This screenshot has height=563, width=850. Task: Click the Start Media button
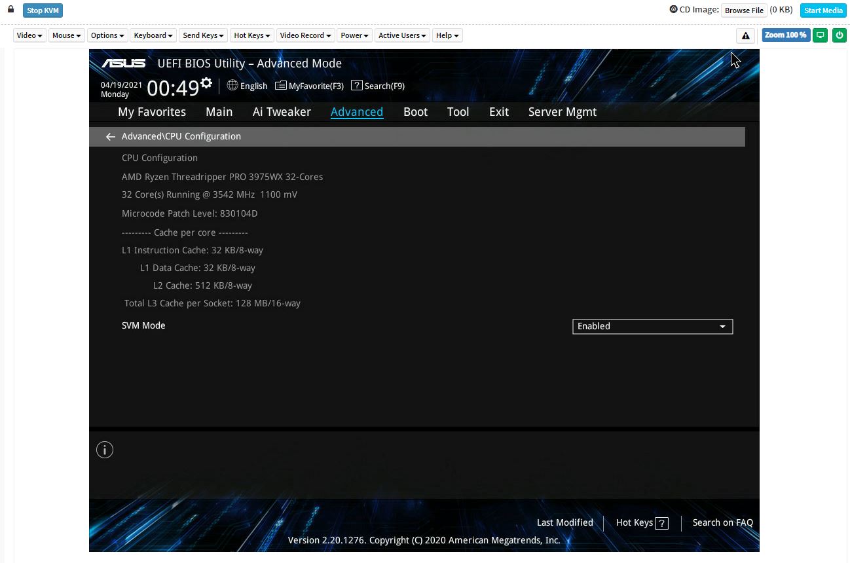[x=823, y=10]
